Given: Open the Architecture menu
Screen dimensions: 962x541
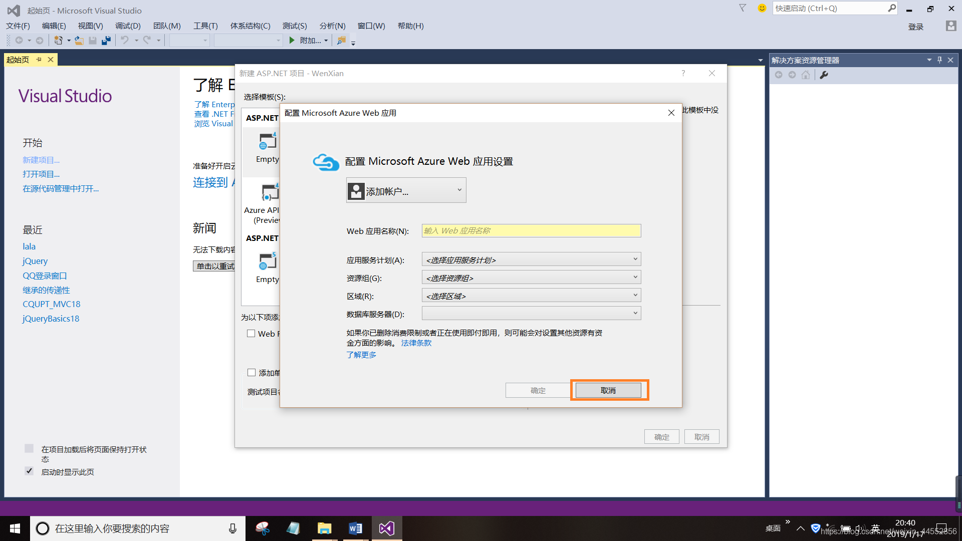Looking at the screenshot, I should [x=250, y=26].
